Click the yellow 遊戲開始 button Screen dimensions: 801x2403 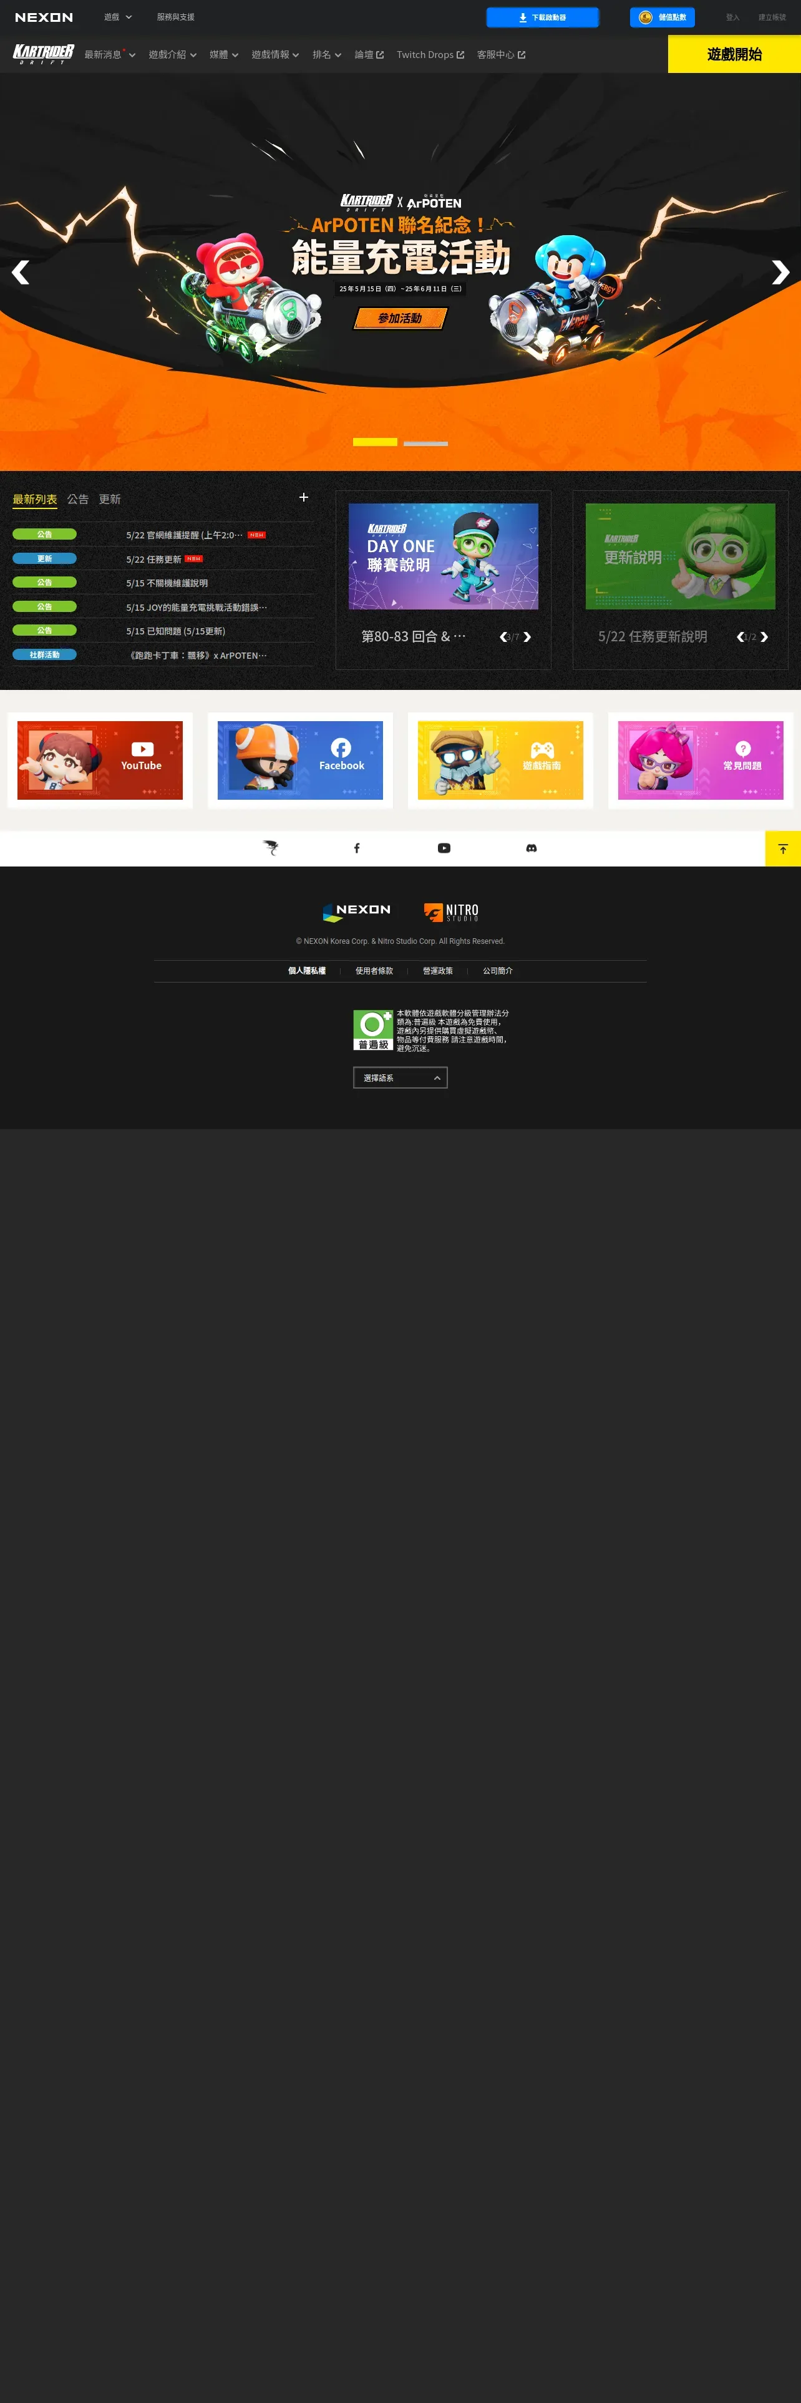click(735, 54)
